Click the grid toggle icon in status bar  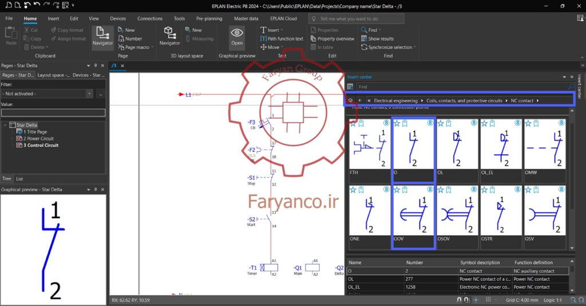click(x=488, y=300)
